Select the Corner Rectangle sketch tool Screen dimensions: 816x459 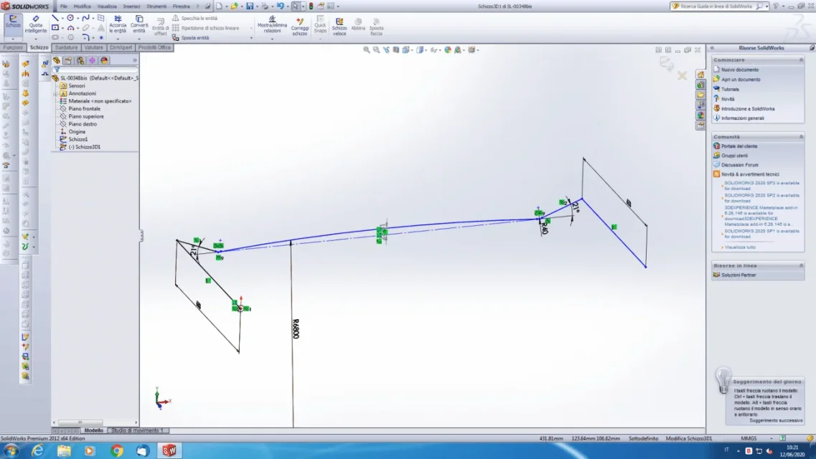click(55, 27)
